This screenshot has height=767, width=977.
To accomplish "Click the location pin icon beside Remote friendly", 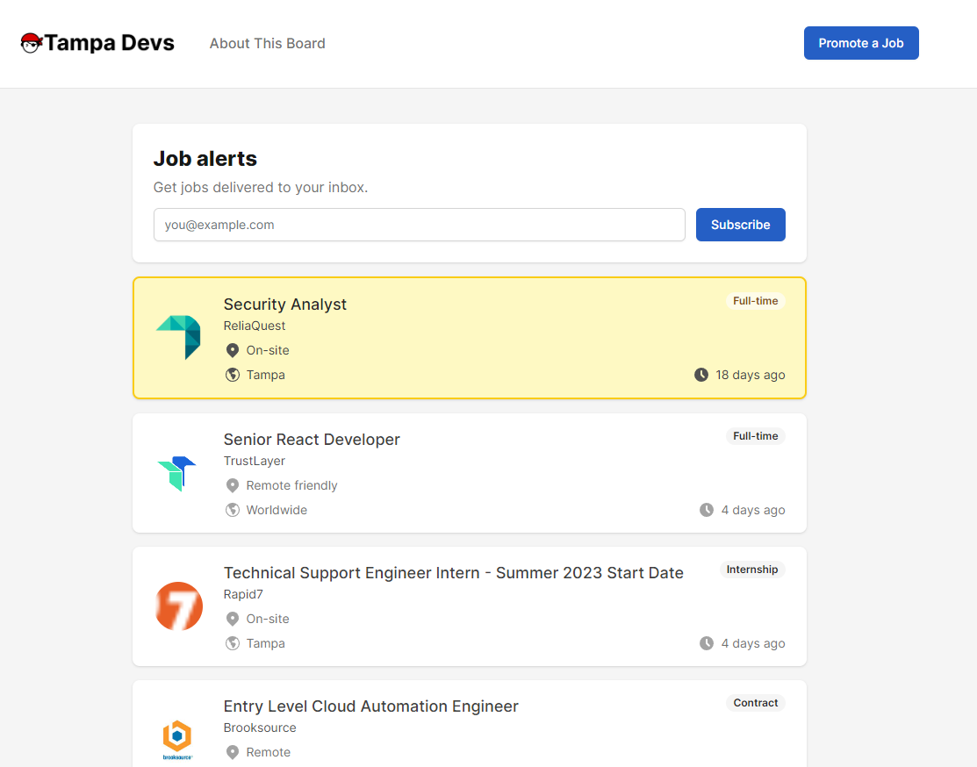I will point(233,485).
